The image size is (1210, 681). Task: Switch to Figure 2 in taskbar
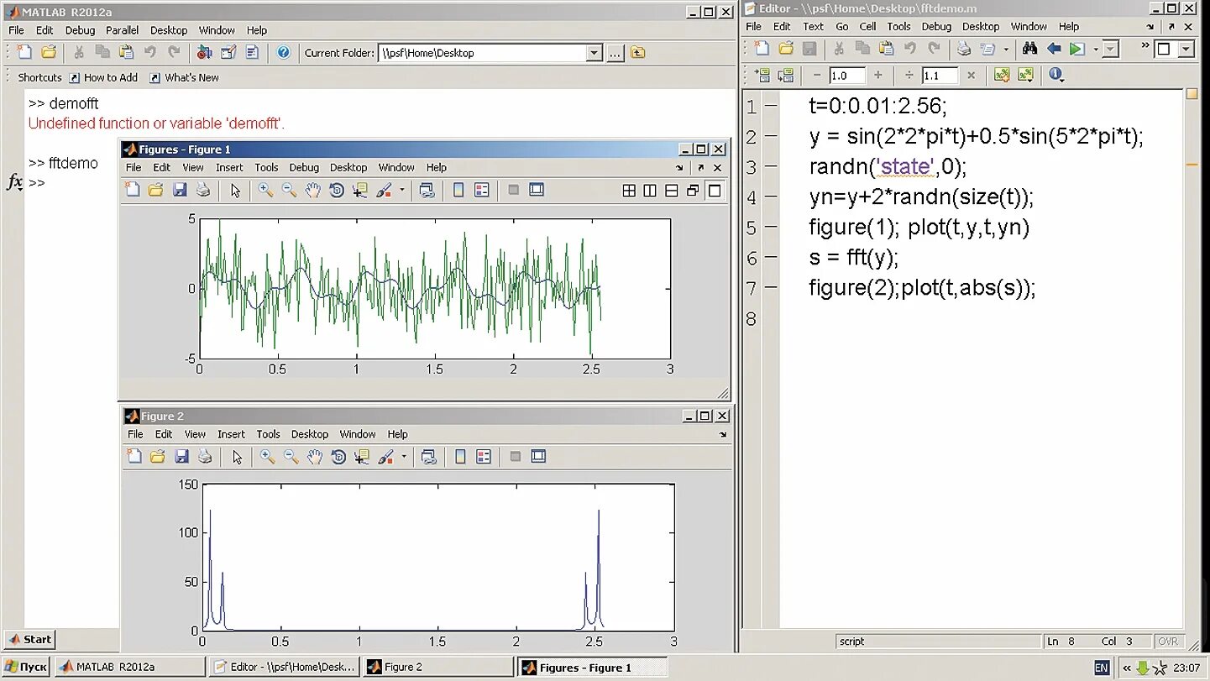(x=437, y=668)
